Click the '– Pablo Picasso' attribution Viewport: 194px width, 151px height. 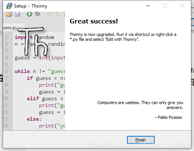pos(168,117)
